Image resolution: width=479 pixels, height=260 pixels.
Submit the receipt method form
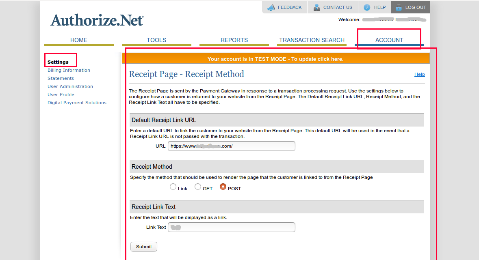pos(144,247)
